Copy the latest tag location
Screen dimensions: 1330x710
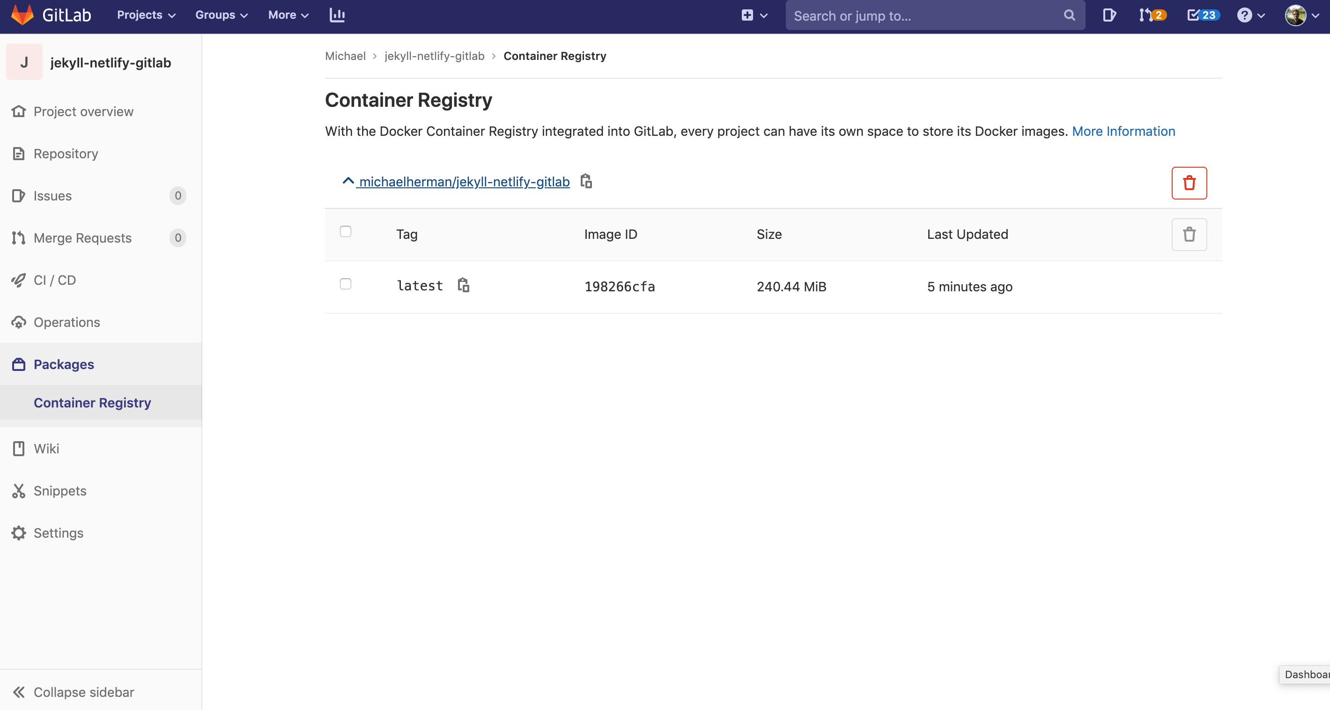(x=463, y=285)
